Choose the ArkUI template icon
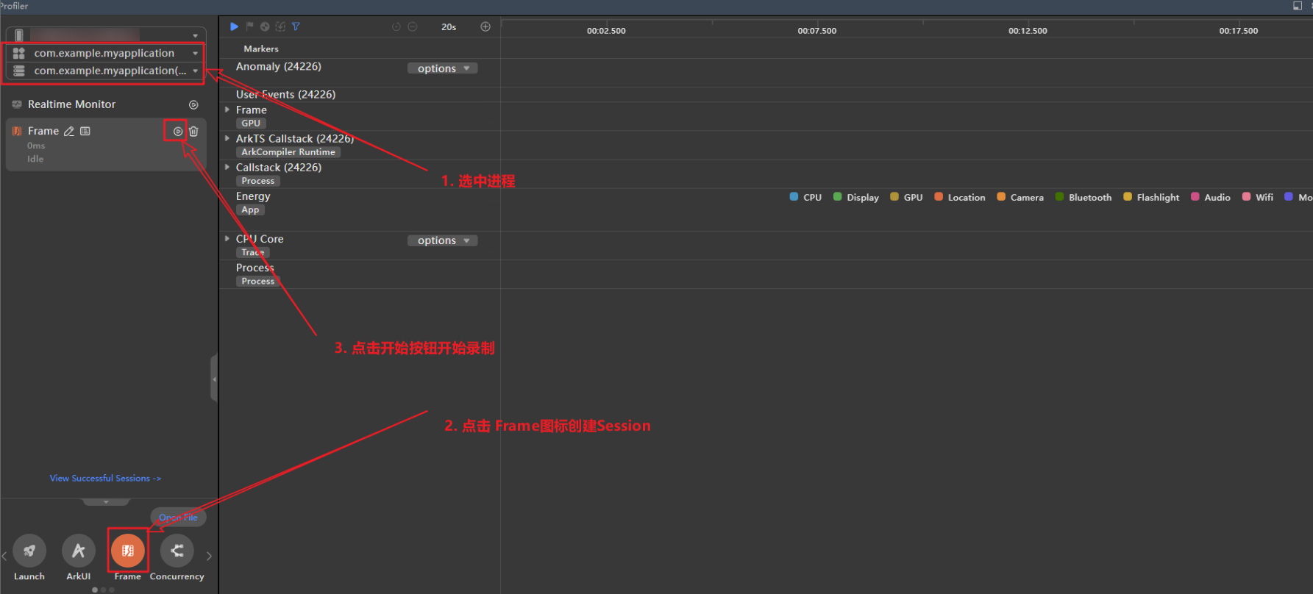Image resolution: width=1313 pixels, height=594 pixels. (79, 551)
